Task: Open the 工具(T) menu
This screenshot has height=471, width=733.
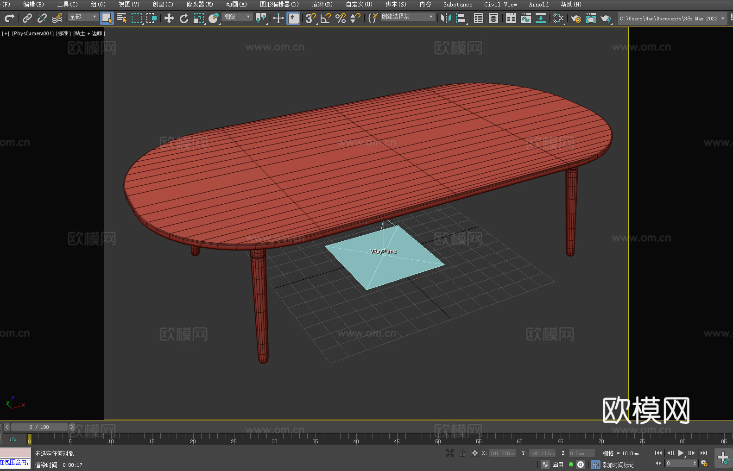Action: [67, 4]
